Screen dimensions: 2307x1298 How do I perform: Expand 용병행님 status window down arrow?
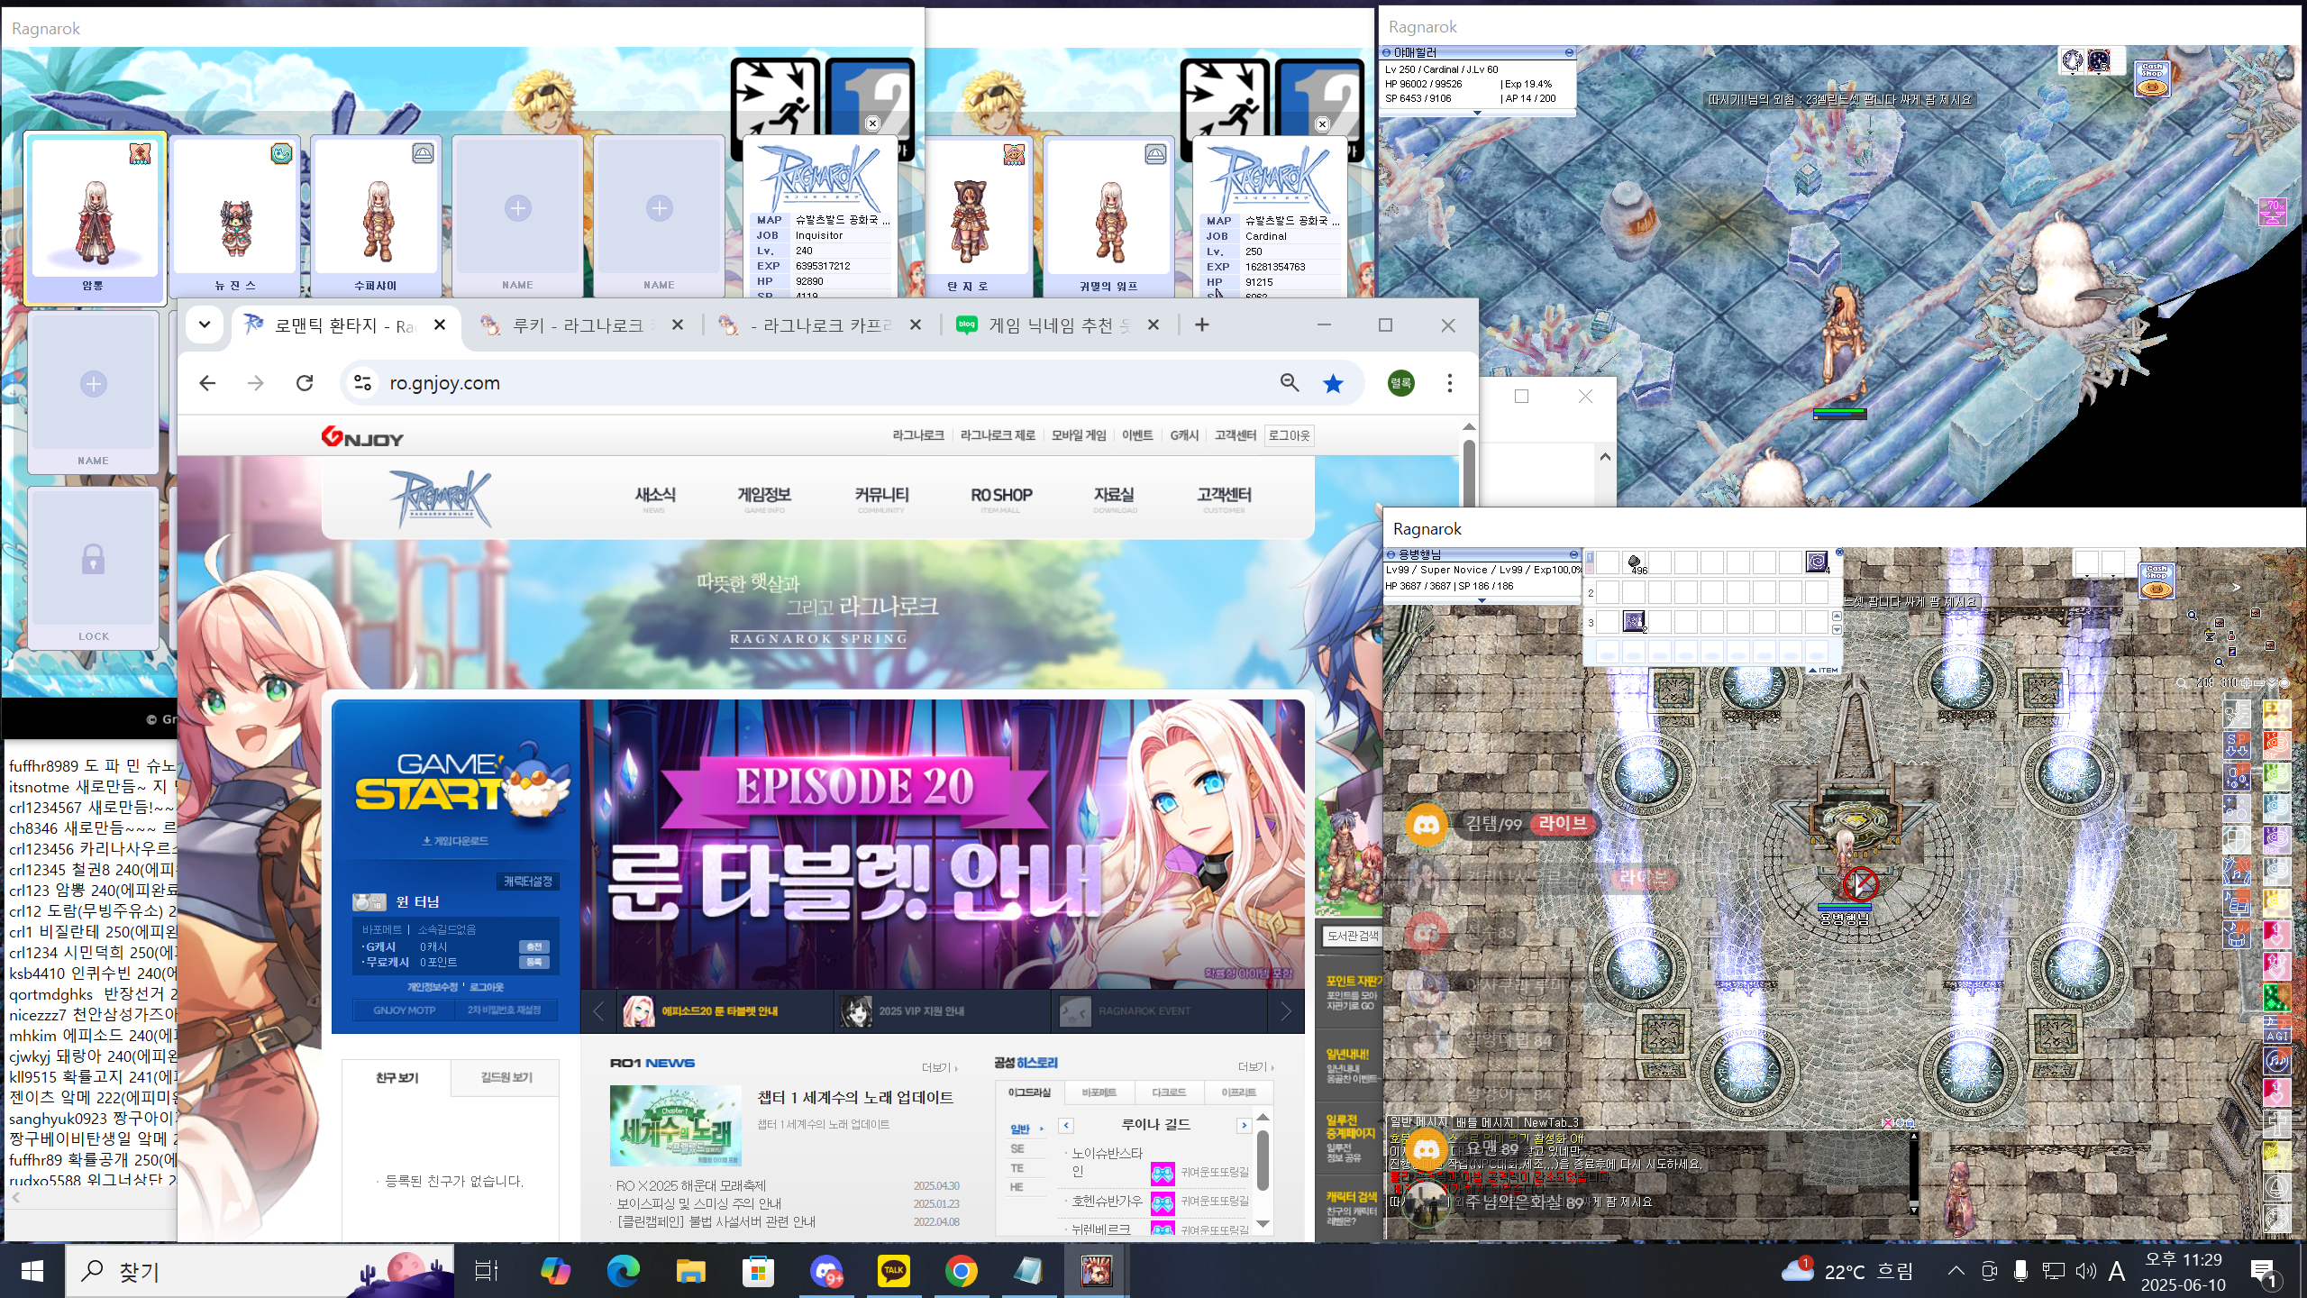1482,600
